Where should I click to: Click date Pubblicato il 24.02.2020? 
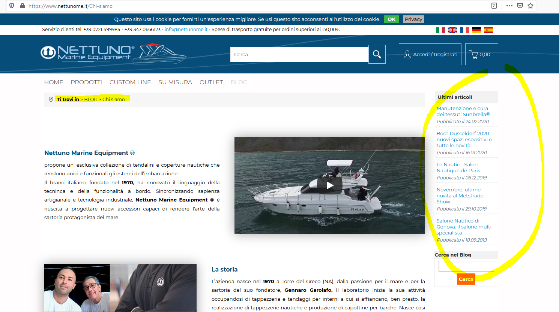463,122
